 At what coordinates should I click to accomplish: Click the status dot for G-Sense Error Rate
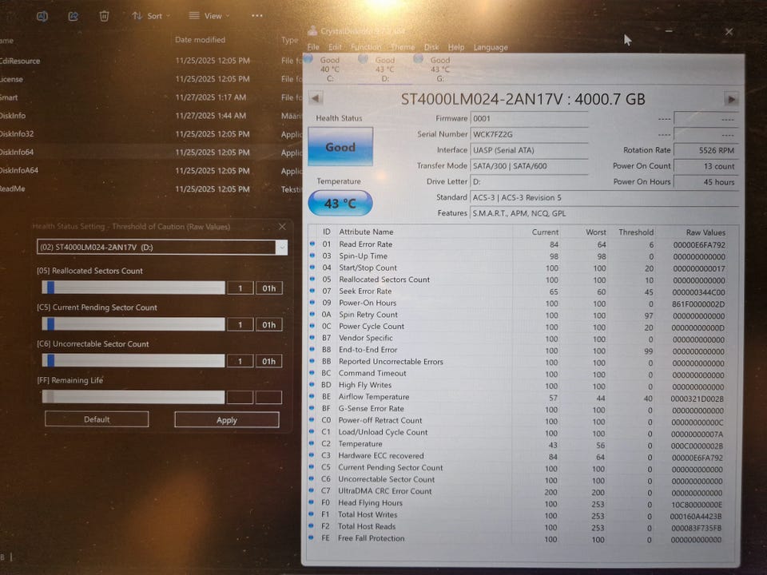(312, 408)
